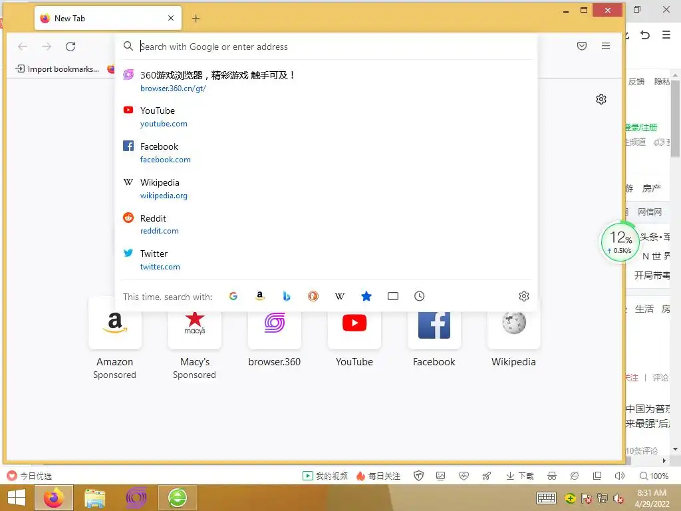Open Windows Start button

pos(17,498)
